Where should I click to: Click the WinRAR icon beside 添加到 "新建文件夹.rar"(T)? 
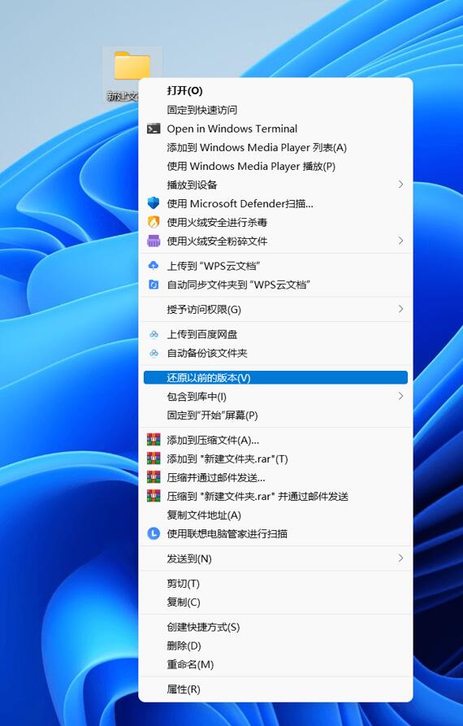tap(154, 459)
